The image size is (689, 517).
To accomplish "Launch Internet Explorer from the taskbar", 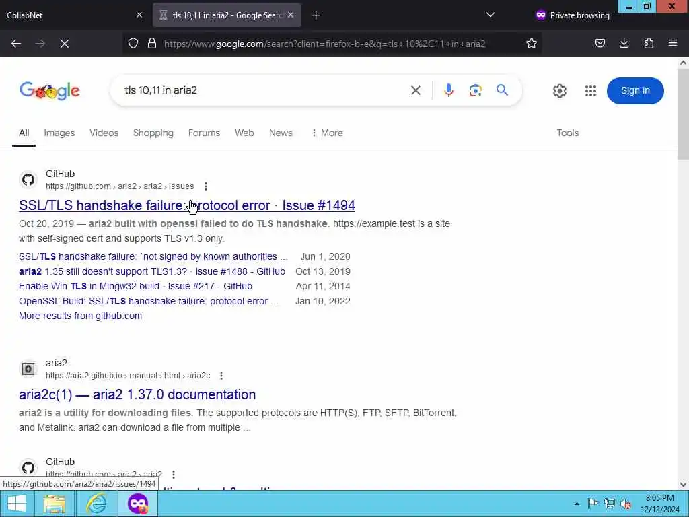I will [96, 504].
